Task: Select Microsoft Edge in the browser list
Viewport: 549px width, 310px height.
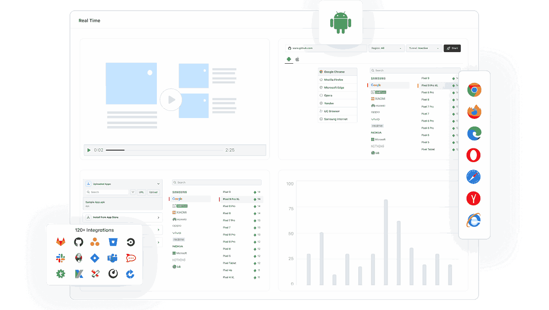Action: coord(338,87)
